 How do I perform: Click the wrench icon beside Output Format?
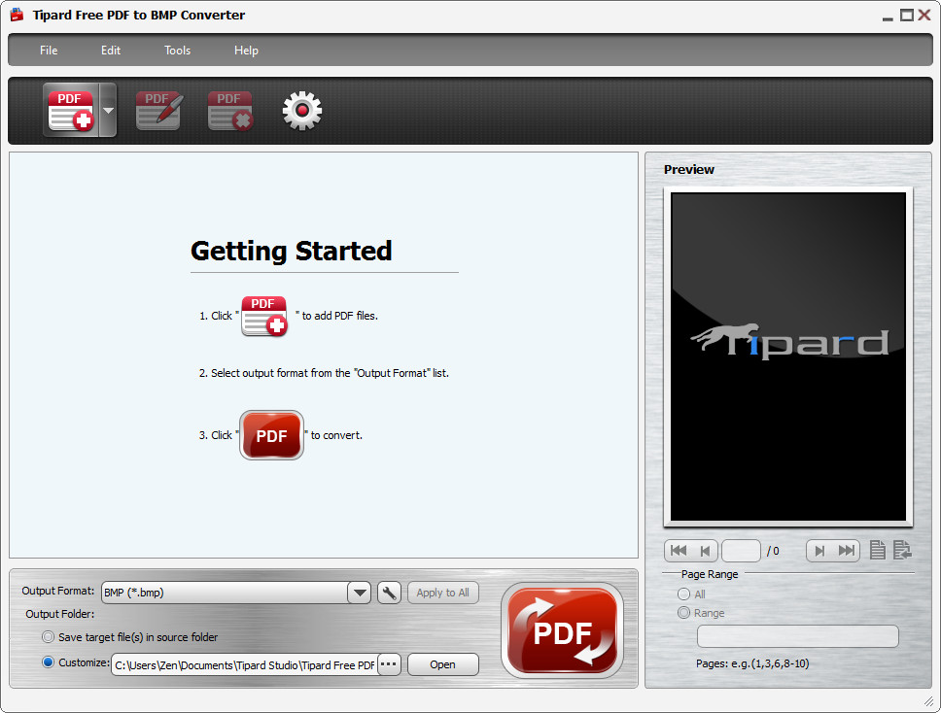[x=388, y=593]
